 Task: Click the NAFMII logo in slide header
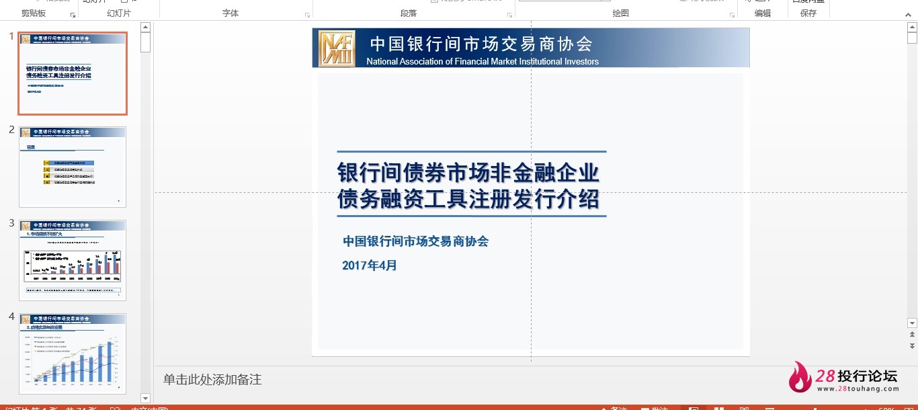tap(337, 48)
